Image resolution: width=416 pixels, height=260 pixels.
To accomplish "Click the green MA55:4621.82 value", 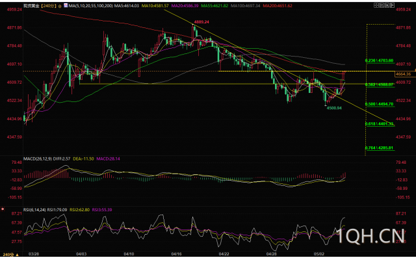I will (214, 6).
